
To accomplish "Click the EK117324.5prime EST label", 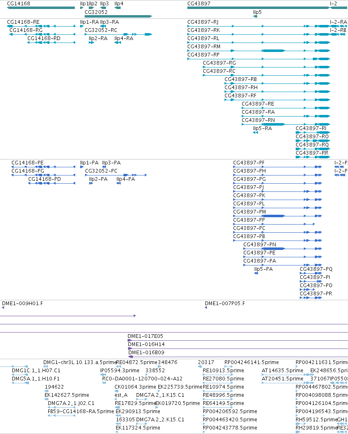I will pos(138,427).
